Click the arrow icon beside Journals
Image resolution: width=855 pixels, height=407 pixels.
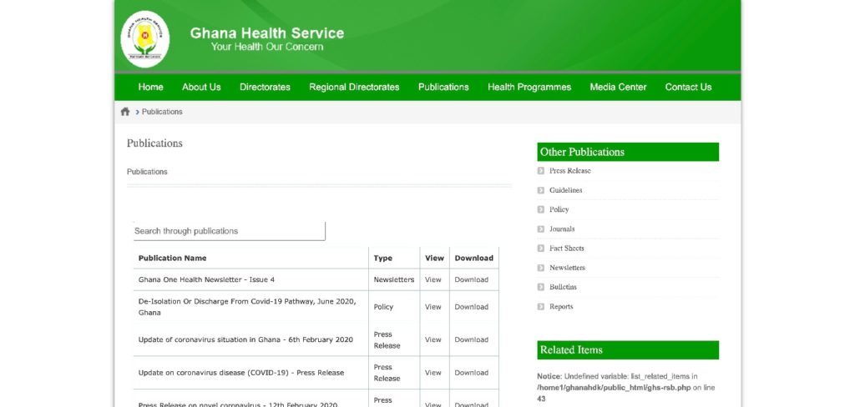pos(541,229)
